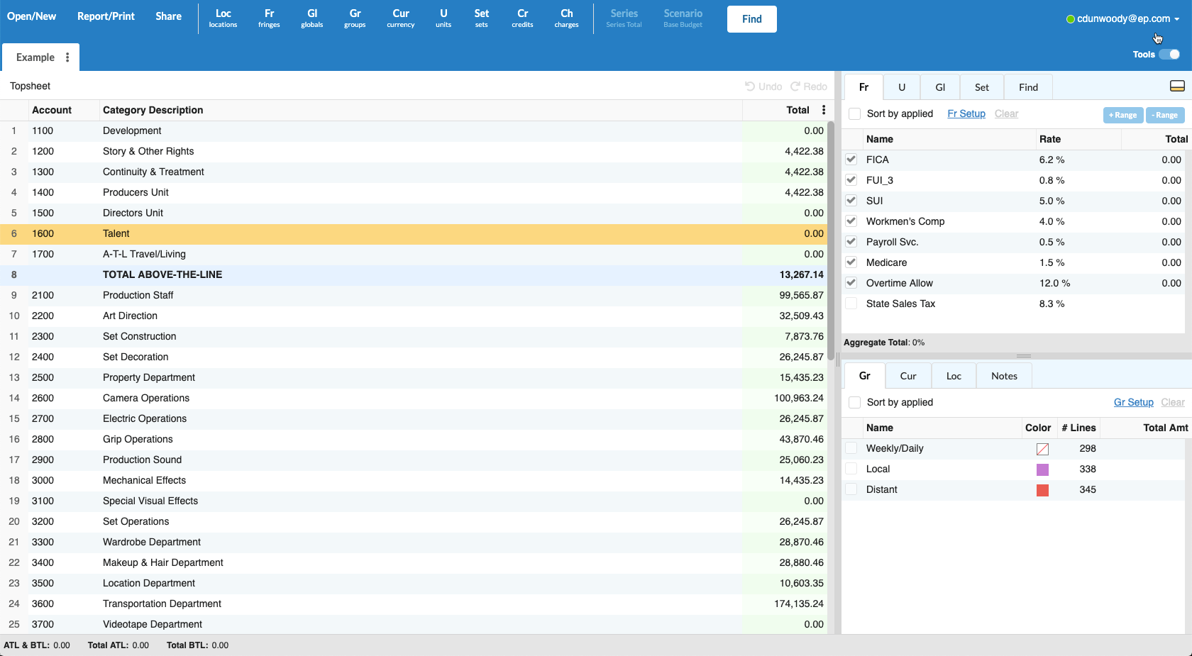
Task: Switch to the U tab
Action: [x=902, y=87]
